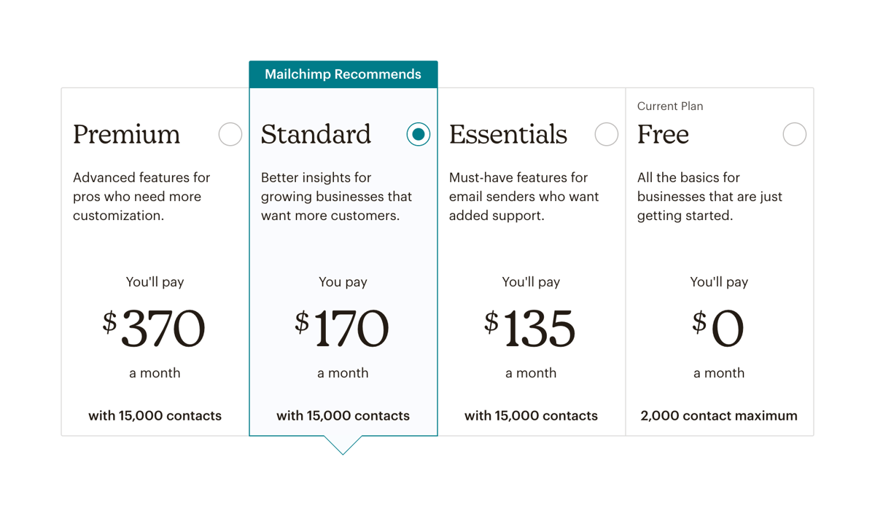Choose the Free plan radio button
Viewport: 875px width, 516px height.
pyautogui.click(x=794, y=134)
